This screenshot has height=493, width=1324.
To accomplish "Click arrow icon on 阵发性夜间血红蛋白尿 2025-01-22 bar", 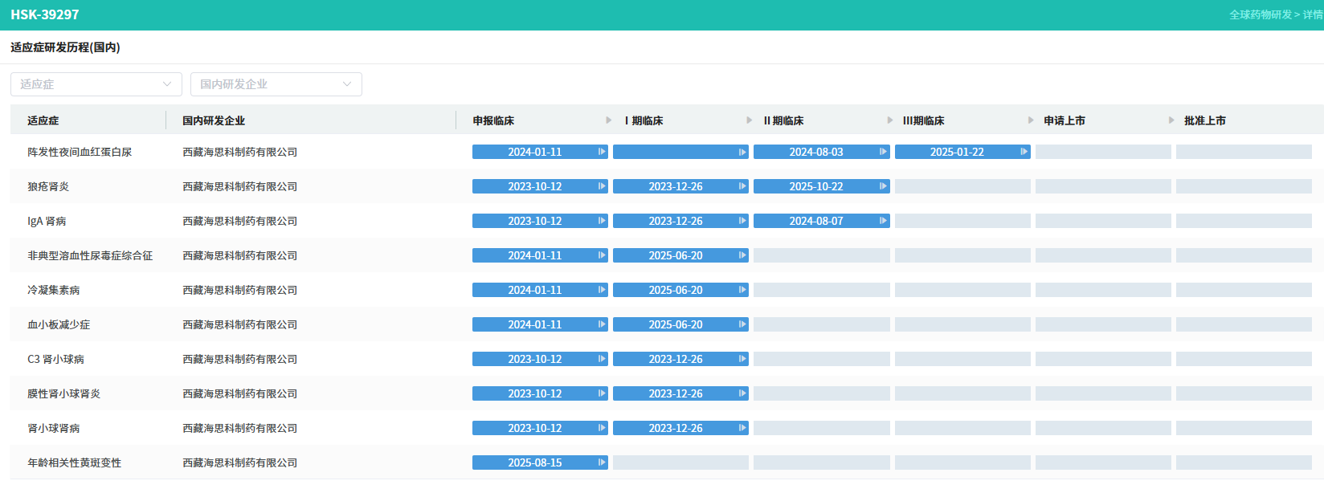I will tap(1024, 152).
